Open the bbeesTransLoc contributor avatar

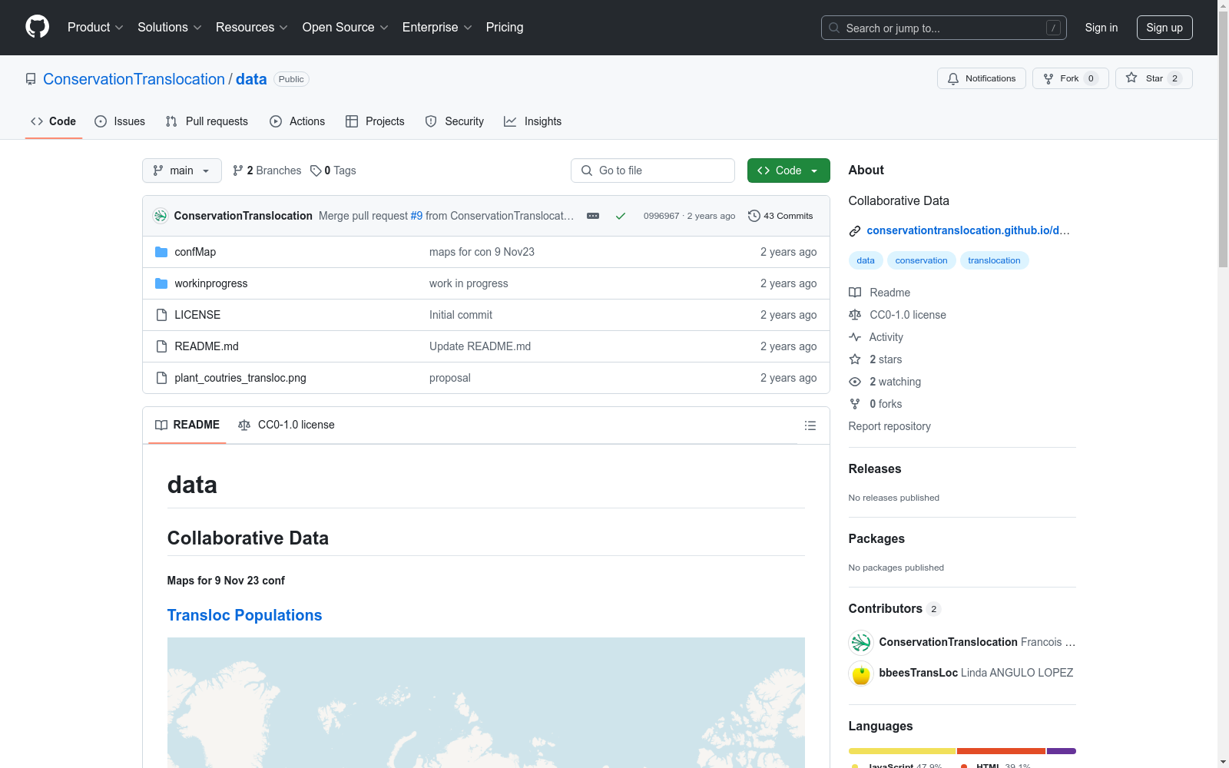pyautogui.click(x=861, y=674)
